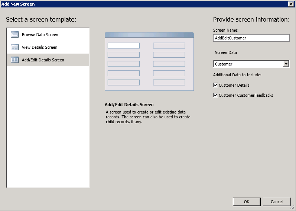The height and width of the screenshot is (211, 296).
Task: Dismiss the dialog with the Cancel button
Action: pyautogui.click(x=277, y=202)
